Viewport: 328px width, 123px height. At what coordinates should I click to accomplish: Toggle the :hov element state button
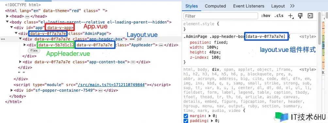(266, 16)
